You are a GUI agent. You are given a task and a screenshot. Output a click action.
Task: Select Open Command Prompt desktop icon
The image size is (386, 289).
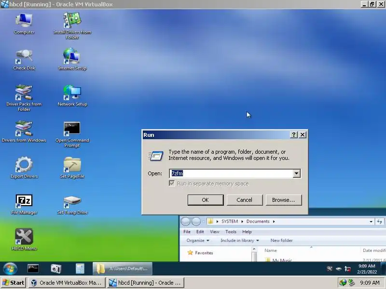[x=72, y=134]
